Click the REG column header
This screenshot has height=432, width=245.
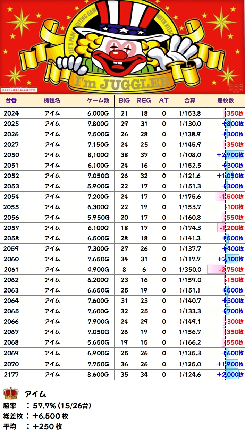(x=144, y=100)
